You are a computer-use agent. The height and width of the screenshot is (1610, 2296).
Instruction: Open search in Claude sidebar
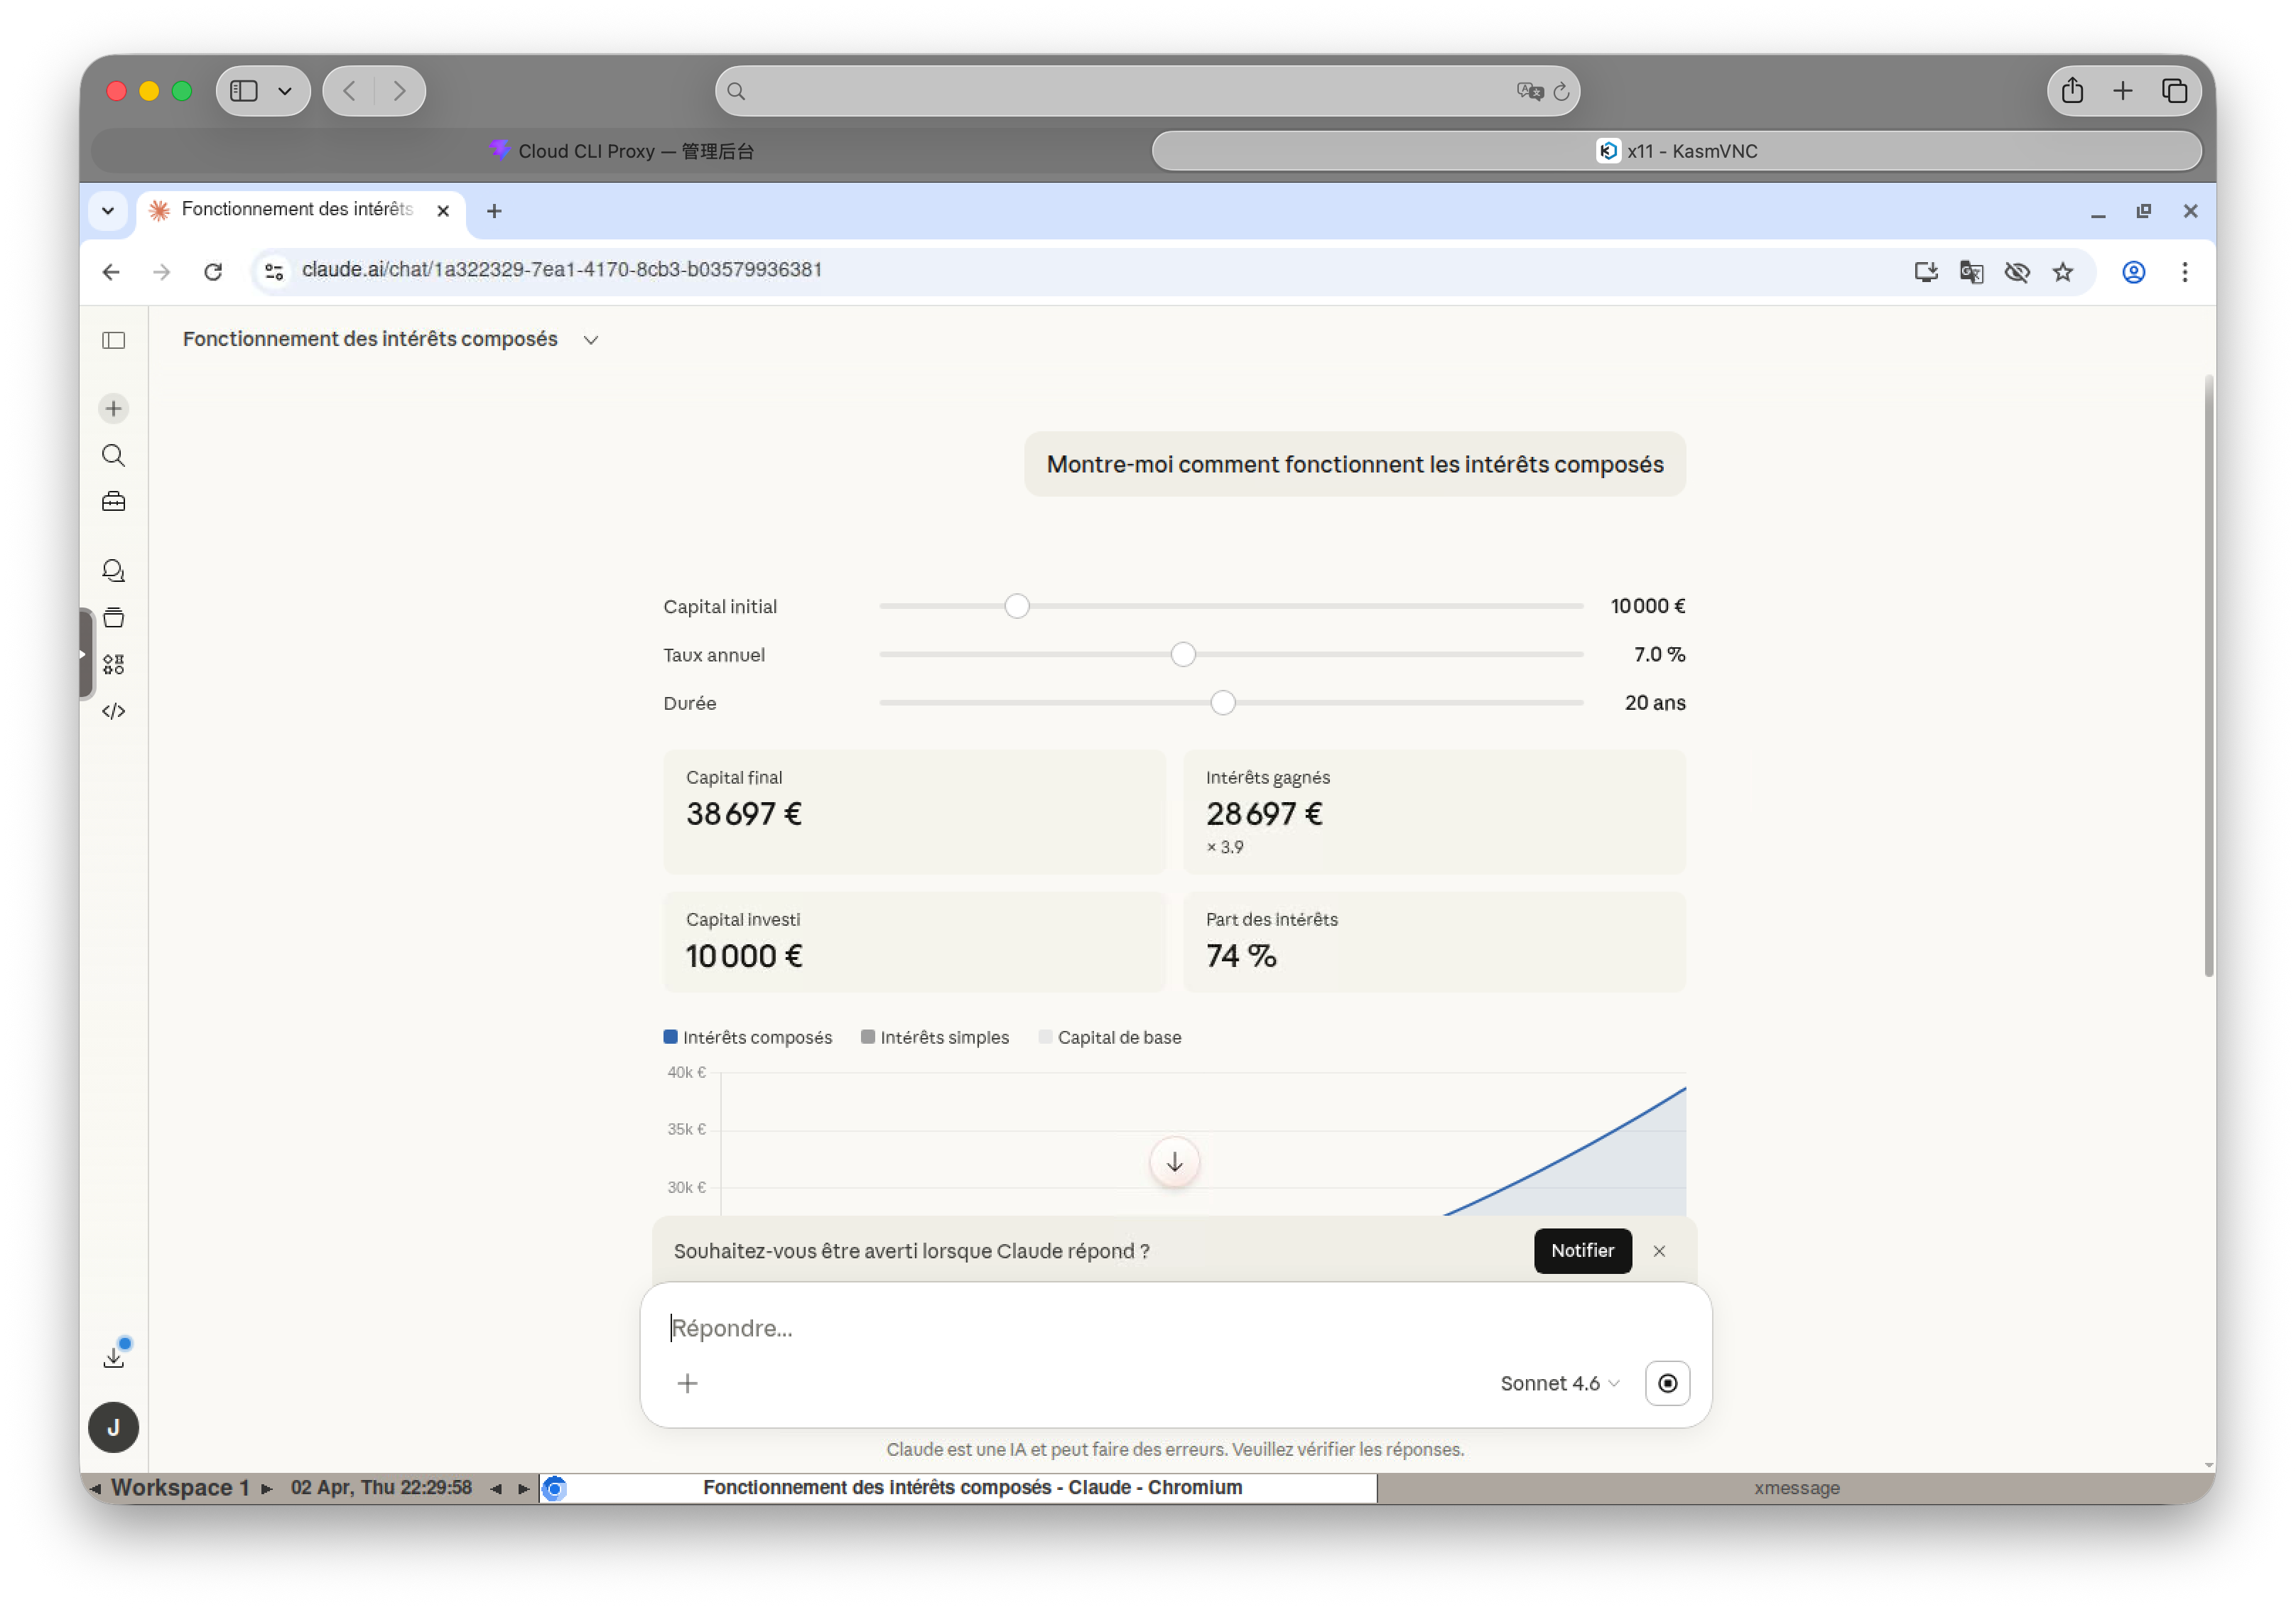(114, 456)
